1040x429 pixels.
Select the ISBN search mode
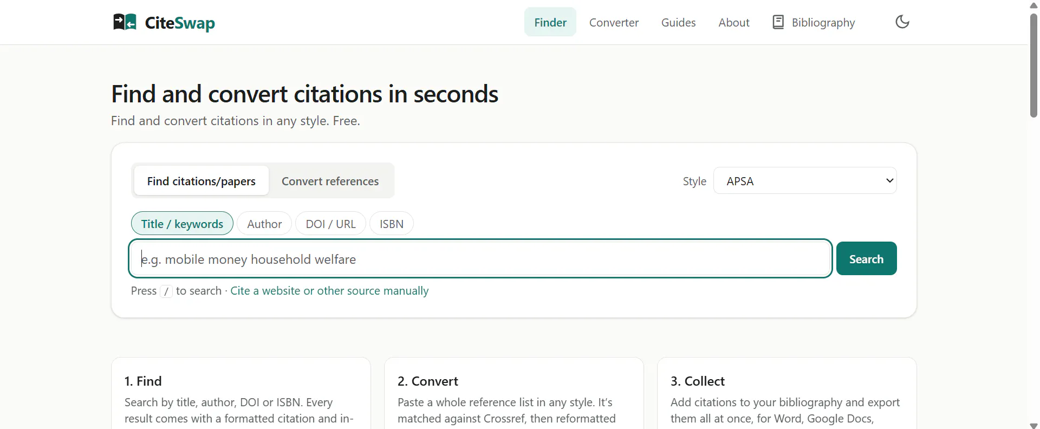coord(391,224)
